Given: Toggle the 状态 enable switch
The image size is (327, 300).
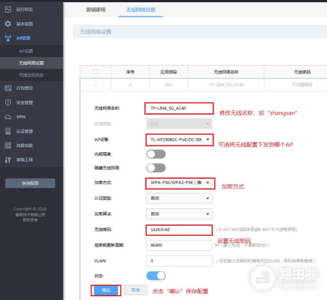Looking at the screenshot, I should (x=156, y=276).
